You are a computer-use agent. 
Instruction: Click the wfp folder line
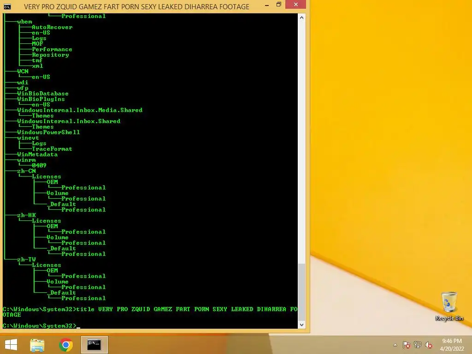tap(23, 88)
